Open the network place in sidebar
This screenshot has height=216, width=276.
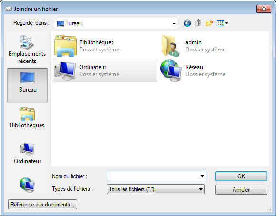tap(27, 185)
